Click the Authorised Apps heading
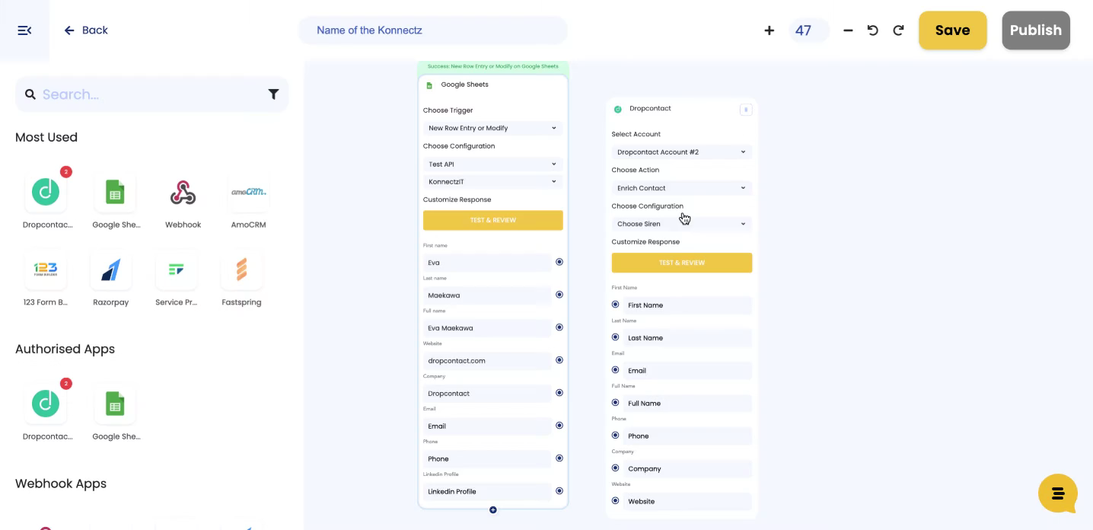Viewport: 1093px width, 530px height. coord(65,350)
